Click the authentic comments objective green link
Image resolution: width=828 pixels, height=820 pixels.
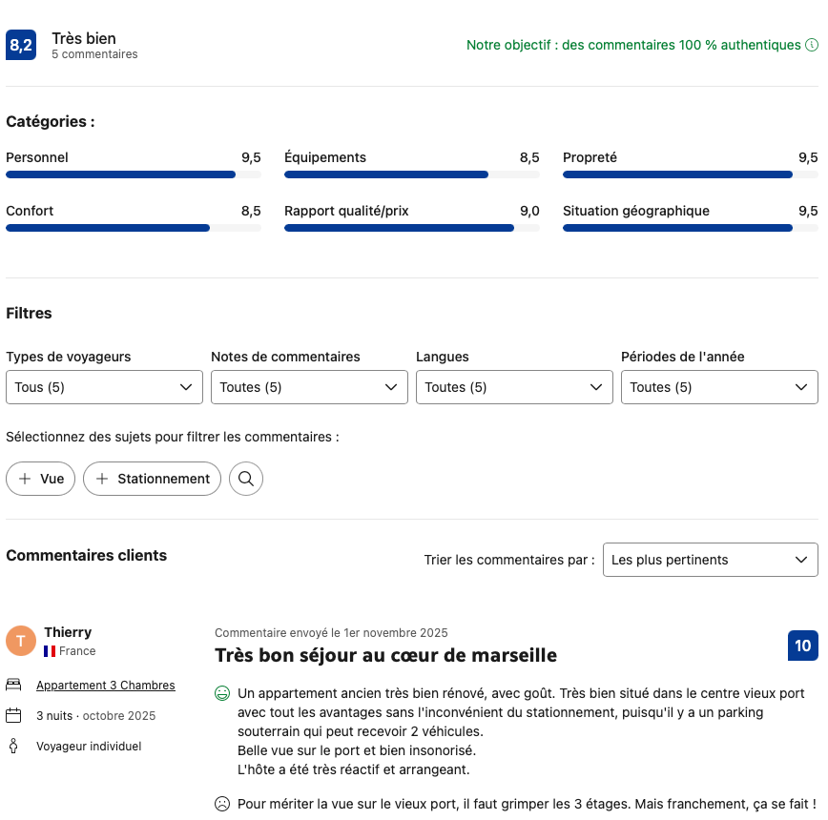[x=633, y=45]
